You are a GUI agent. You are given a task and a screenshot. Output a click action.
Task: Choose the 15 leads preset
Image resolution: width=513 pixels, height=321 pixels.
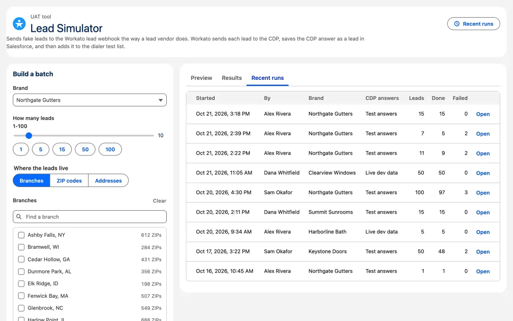(x=62, y=149)
